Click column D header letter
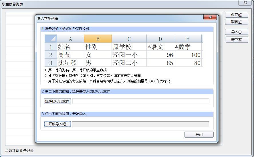 click(x=160, y=39)
